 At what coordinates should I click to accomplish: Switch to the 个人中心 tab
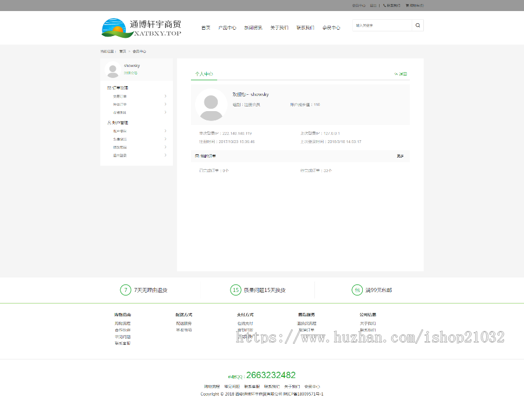click(205, 73)
